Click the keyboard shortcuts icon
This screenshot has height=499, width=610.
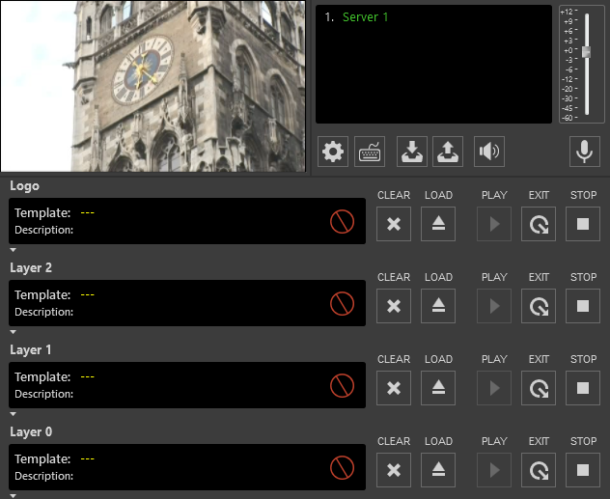(371, 152)
